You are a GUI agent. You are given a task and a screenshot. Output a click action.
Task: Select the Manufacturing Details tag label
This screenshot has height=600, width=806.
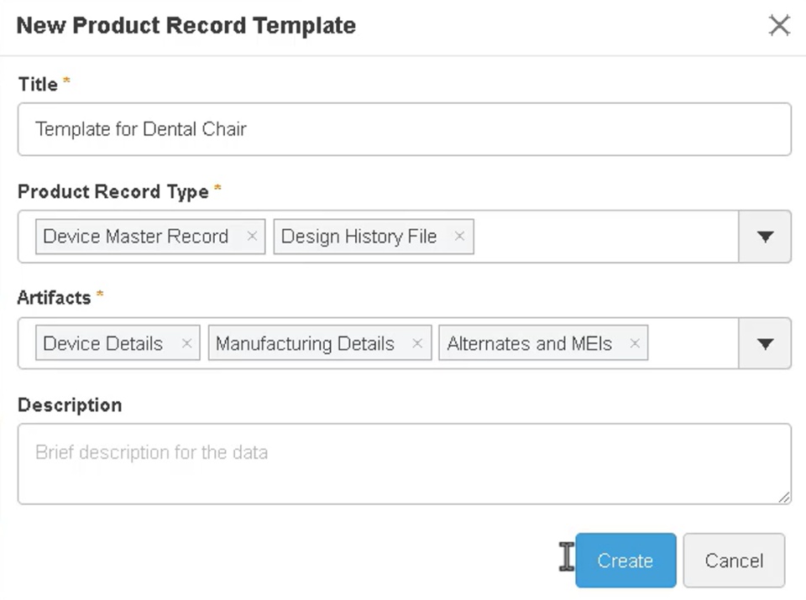tap(305, 343)
